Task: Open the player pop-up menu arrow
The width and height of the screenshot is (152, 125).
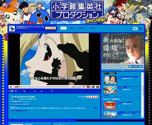Action: [98, 87]
